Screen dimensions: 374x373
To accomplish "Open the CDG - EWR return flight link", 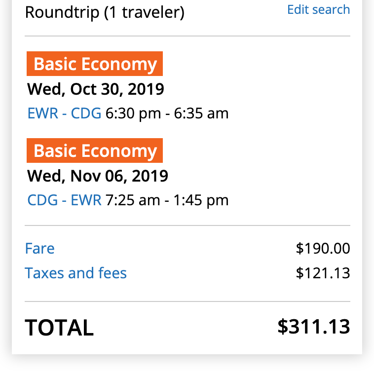I will pyautogui.click(x=64, y=200).
